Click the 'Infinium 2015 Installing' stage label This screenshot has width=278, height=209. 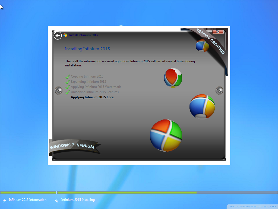pos(78,200)
